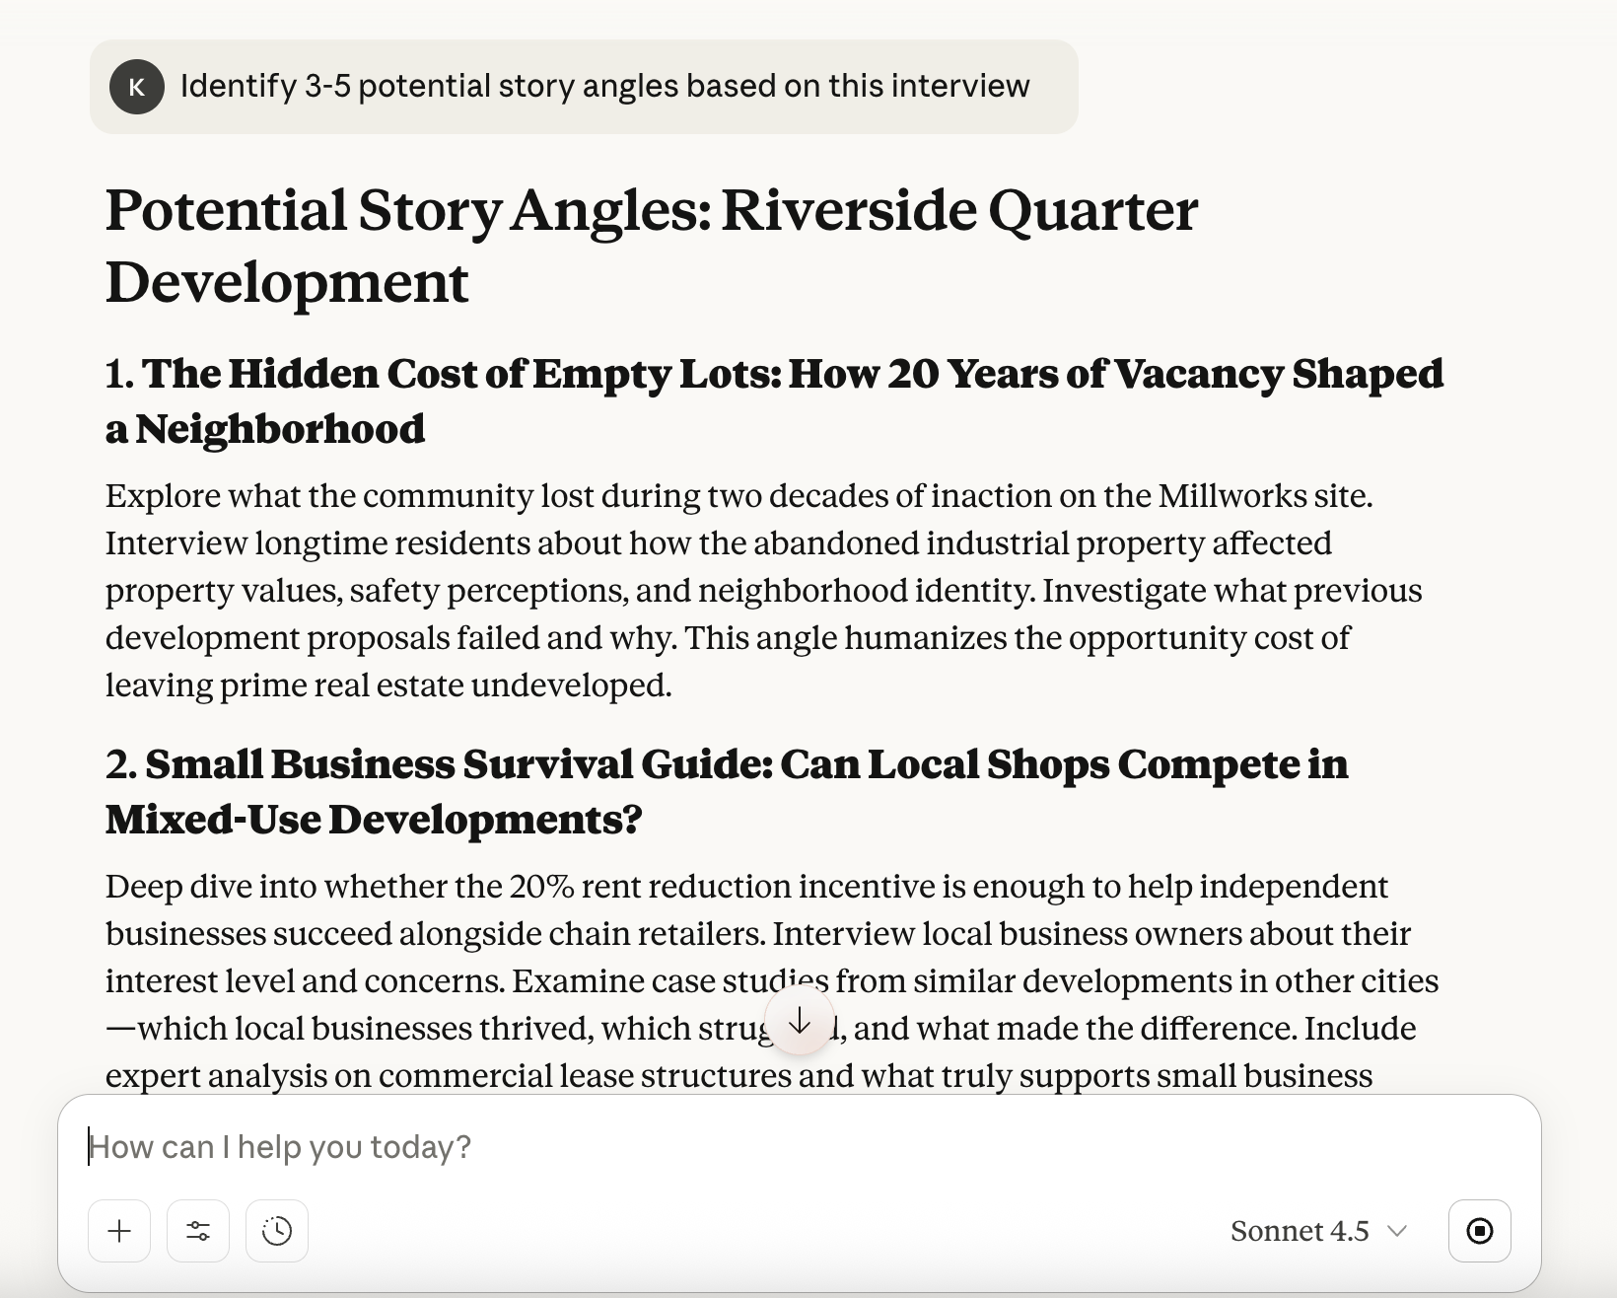Click the clock icon in the composer
The image size is (1617, 1298).
(277, 1231)
